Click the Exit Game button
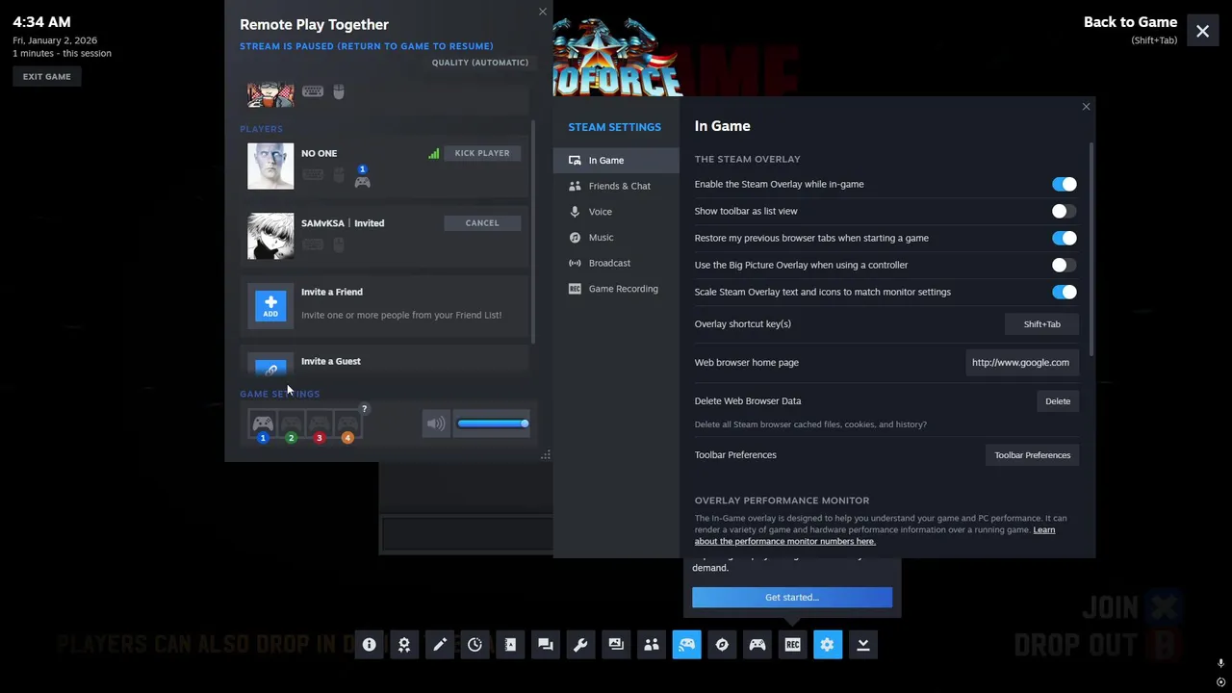 pyautogui.click(x=47, y=76)
